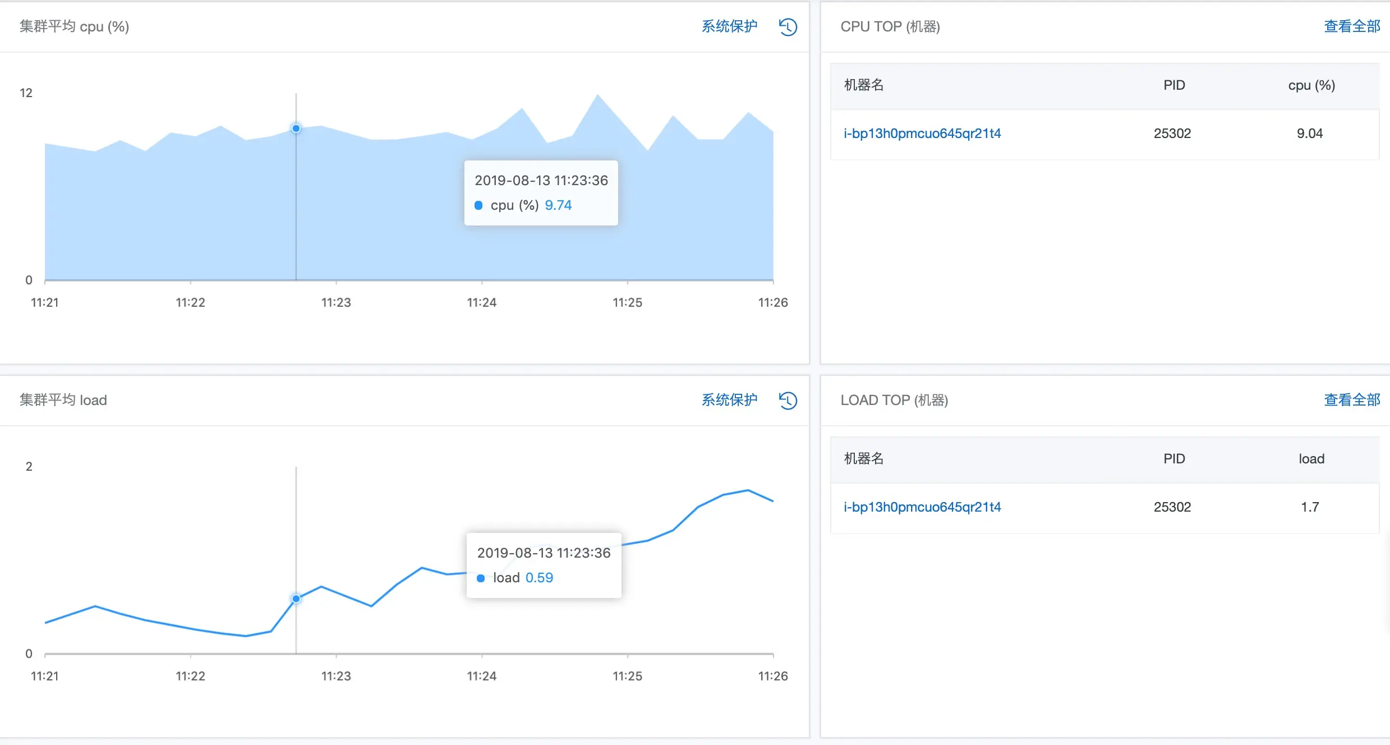This screenshot has height=745, width=1390.
Task: Click 查看全部 in CPU TOP panel
Action: [1351, 26]
